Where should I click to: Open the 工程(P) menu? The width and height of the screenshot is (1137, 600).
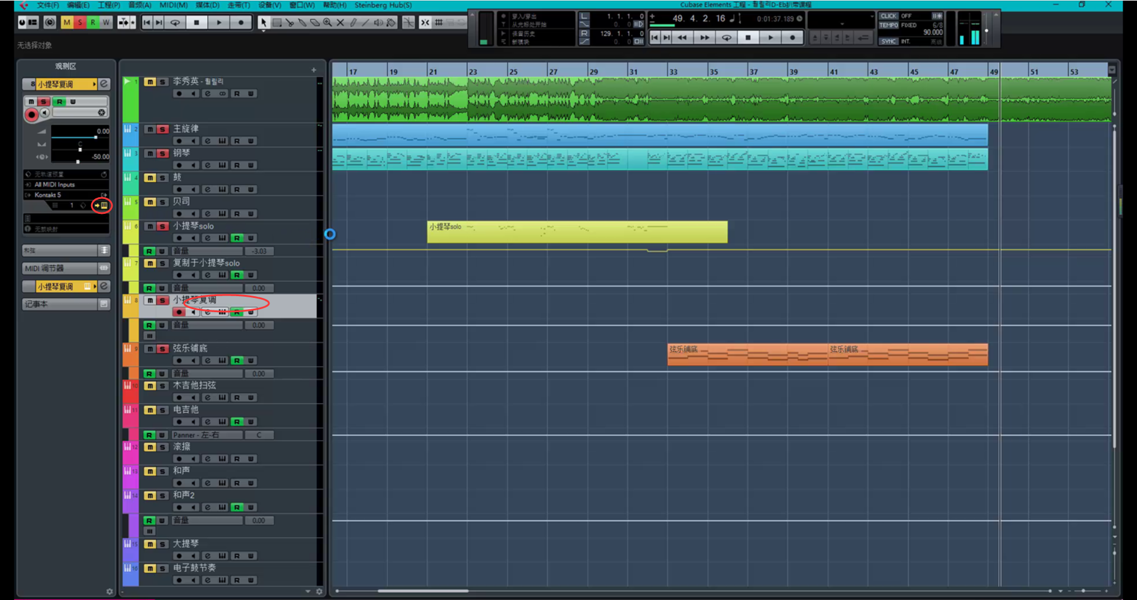[109, 5]
